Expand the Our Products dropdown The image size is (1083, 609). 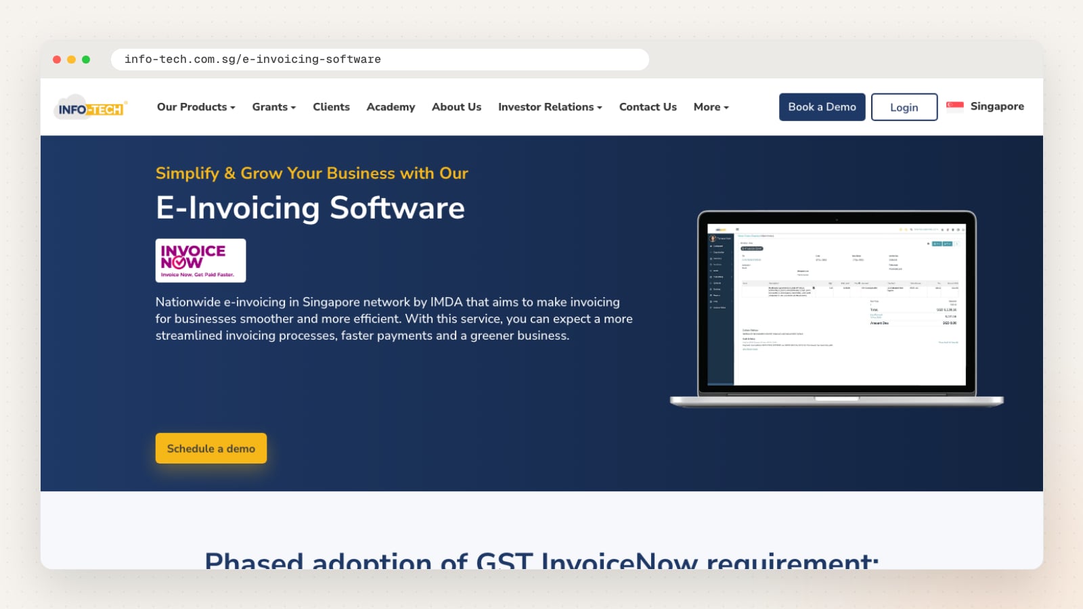[196, 107]
